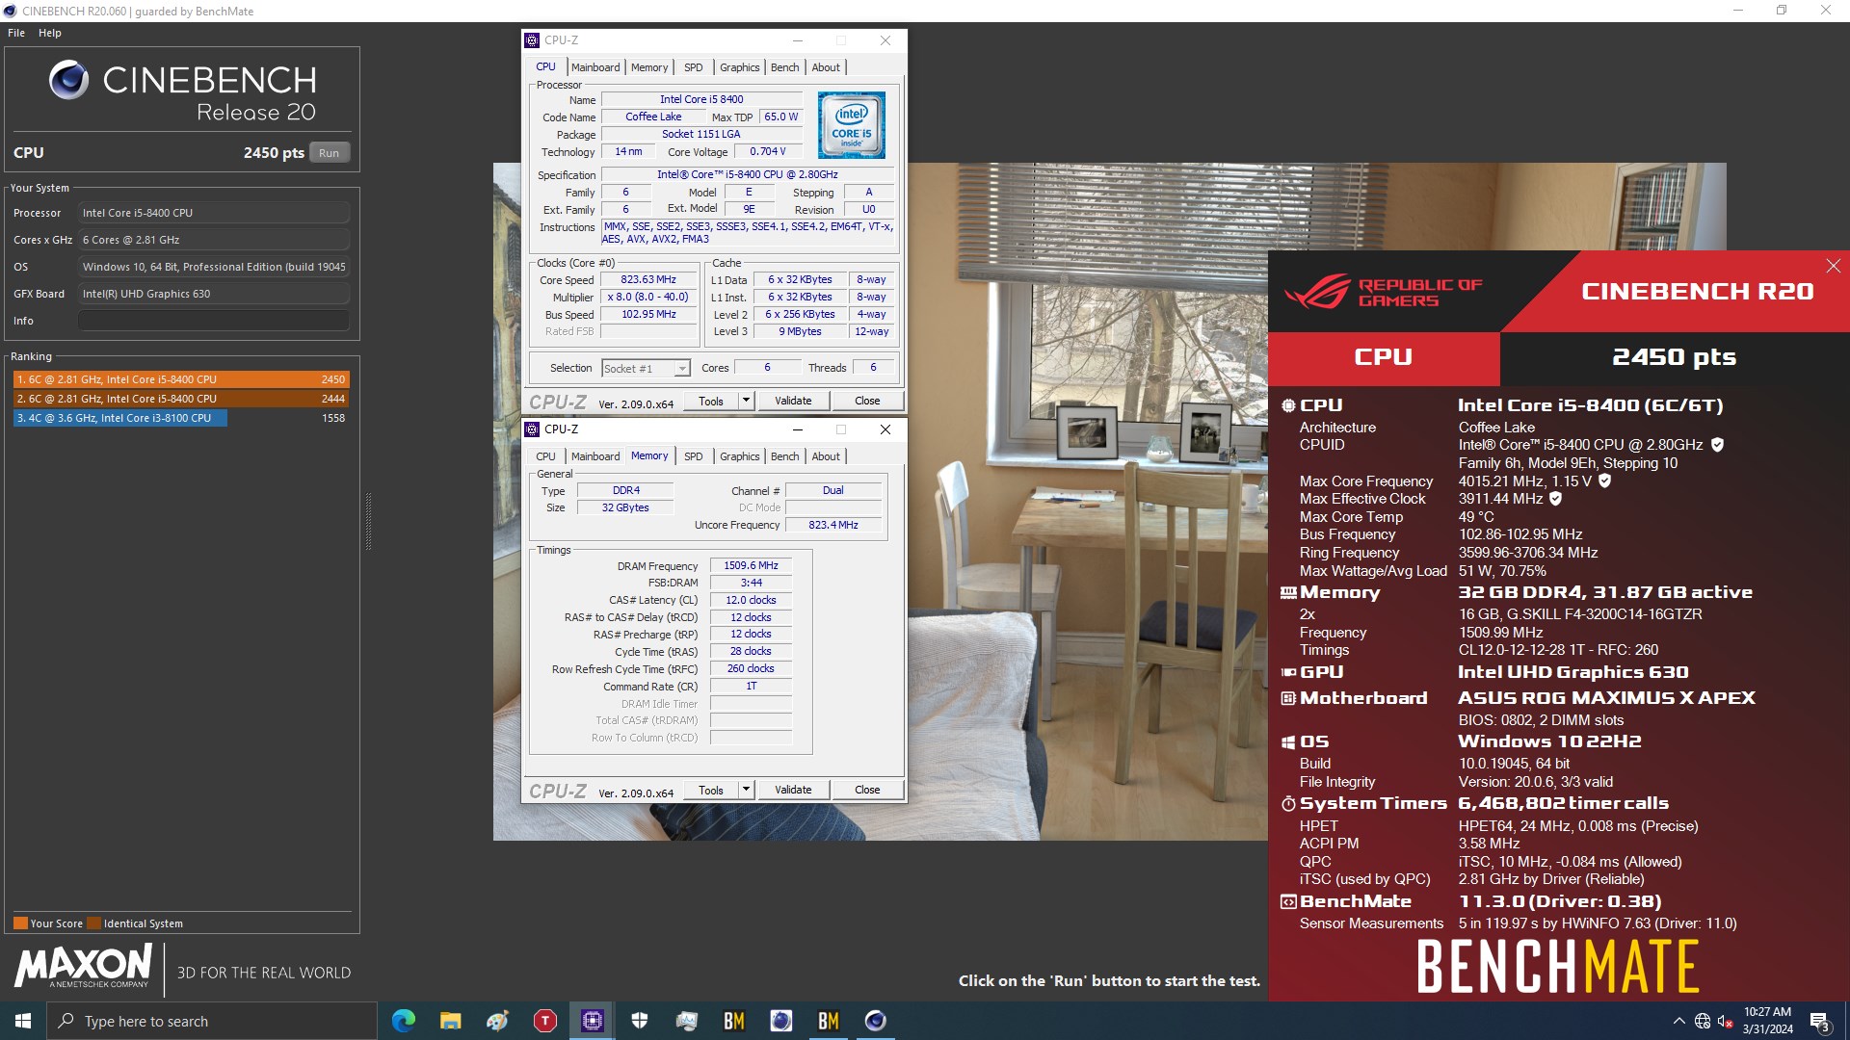Click the network globe tray icon
1850x1040 pixels.
tap(1702, 1021)
